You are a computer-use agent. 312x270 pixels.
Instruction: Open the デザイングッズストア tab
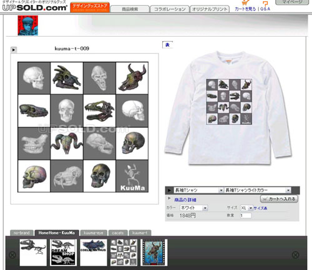90,7
